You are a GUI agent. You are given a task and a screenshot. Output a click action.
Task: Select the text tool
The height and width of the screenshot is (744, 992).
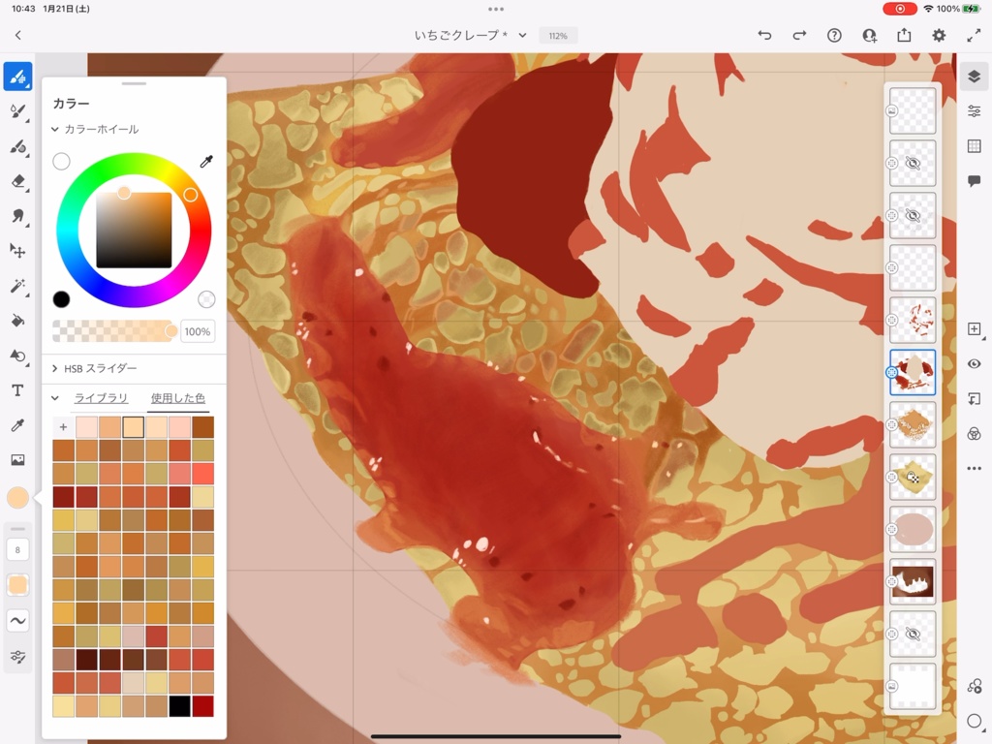click(17, 390)
